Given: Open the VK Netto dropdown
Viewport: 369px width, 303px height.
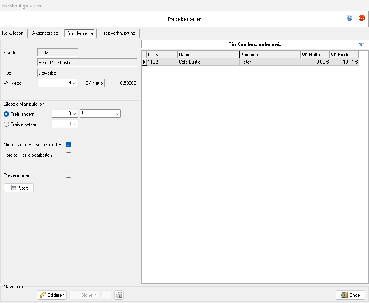Looking at the screenshot, I should pos(74,83).
